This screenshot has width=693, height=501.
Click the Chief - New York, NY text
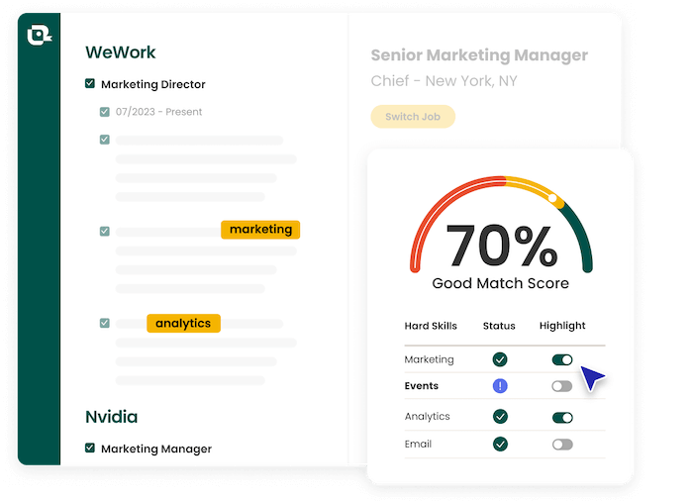coord(444,81)
